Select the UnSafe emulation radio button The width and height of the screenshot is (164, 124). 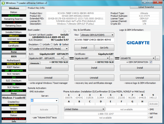point(42,44)
